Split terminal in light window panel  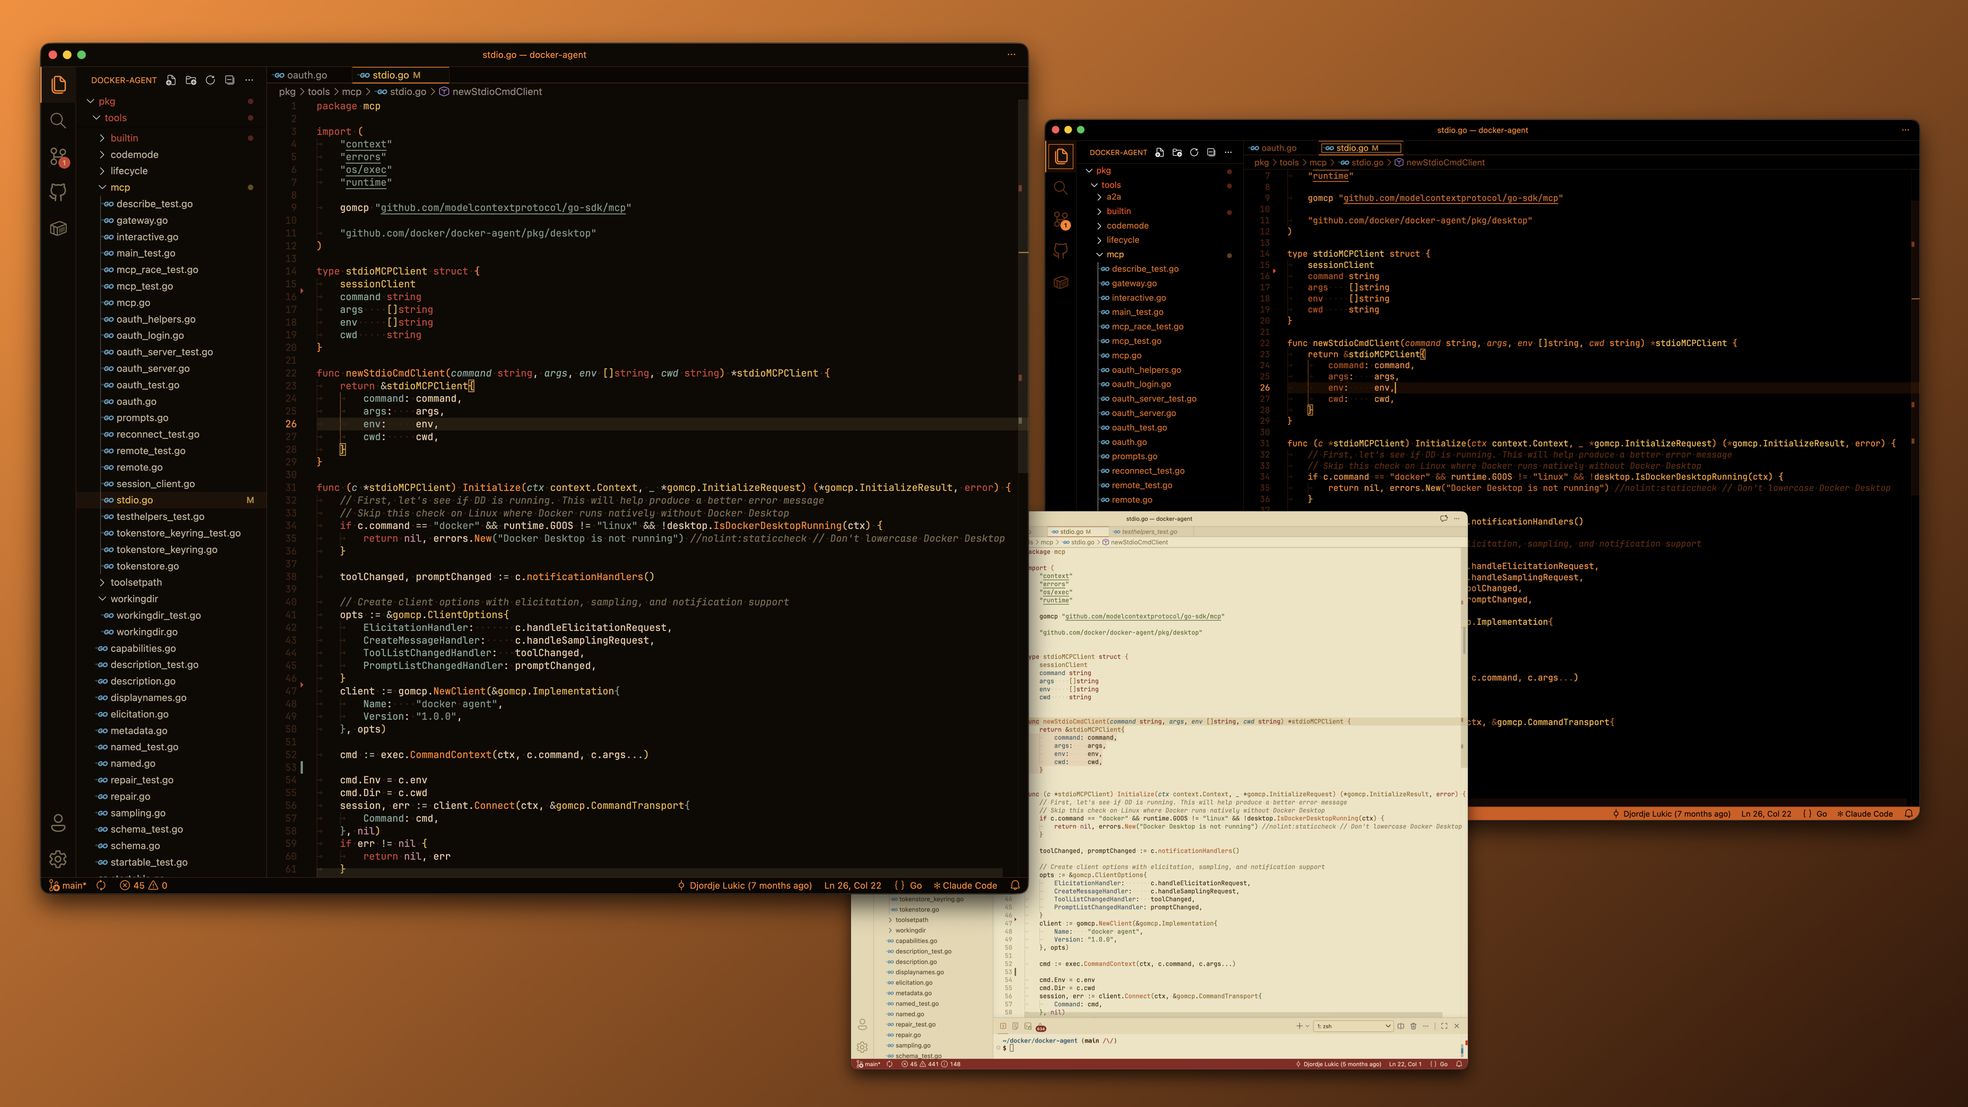[x=1400, y=1026]
